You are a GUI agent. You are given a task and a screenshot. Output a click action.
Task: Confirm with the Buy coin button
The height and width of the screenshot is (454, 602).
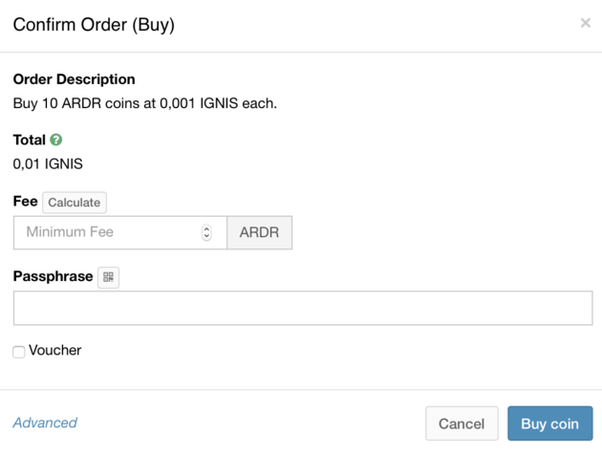[549, 423]
